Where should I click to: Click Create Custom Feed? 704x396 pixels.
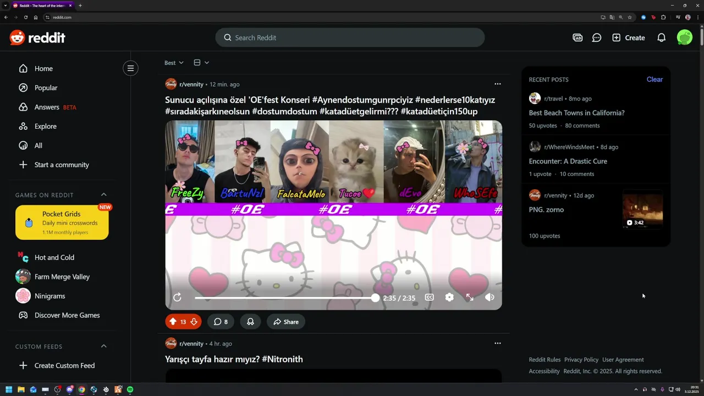(65, 366)
